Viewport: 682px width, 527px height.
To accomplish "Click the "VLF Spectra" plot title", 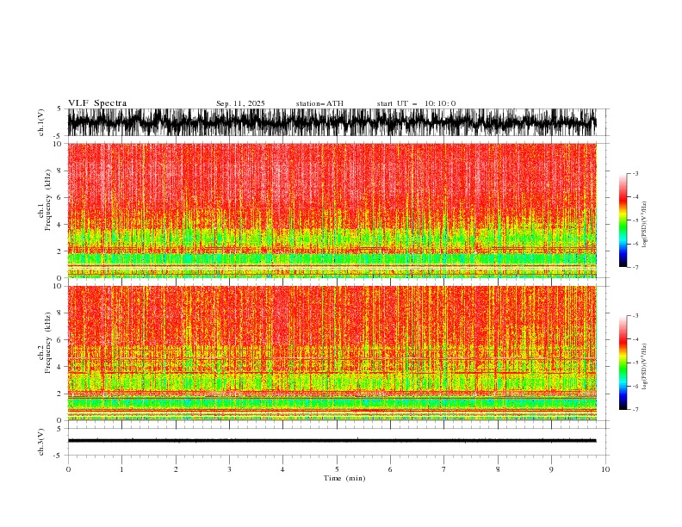I will click(x=97, y=103).
